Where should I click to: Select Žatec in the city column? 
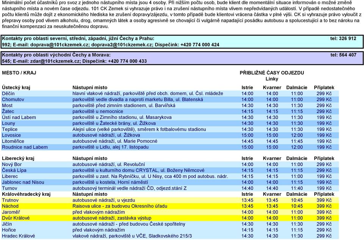pyautogui.click(x=8, y=111)
